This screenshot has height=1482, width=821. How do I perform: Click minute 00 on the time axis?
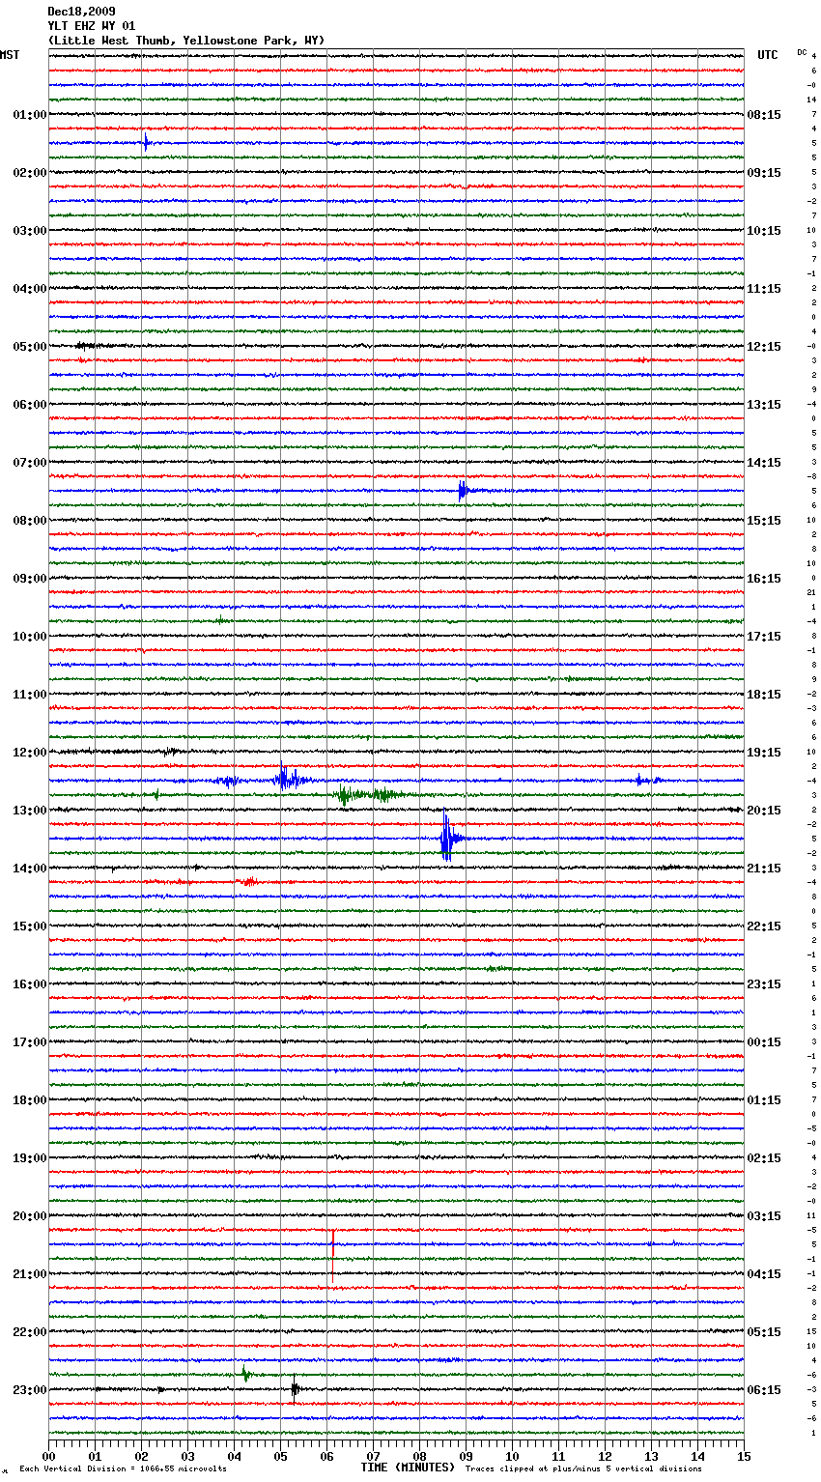click(48, 1456)
